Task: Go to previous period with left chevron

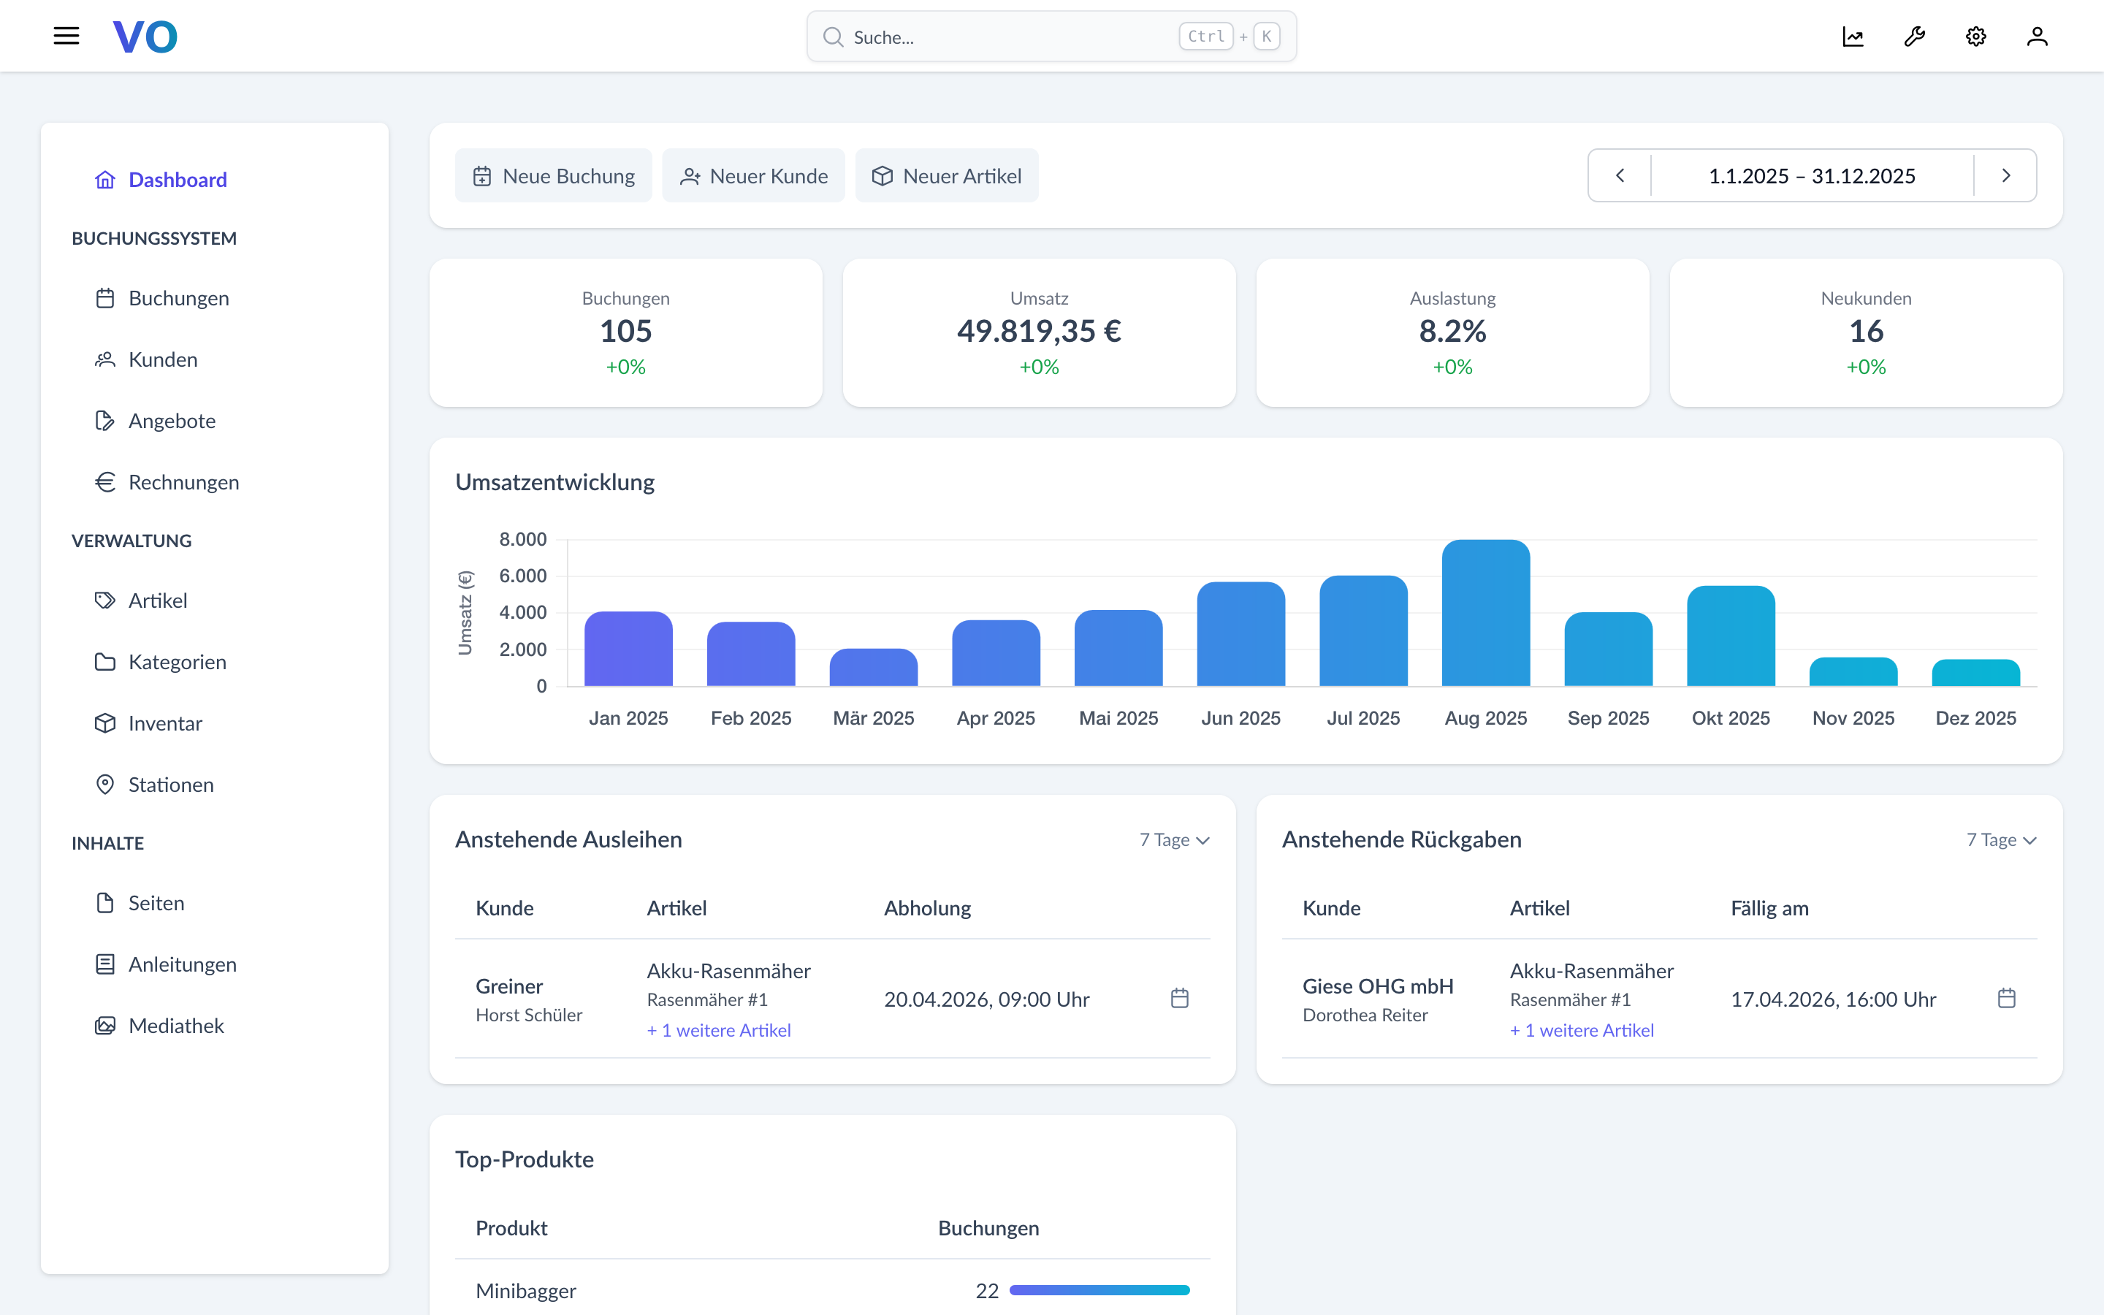Action: pyautogui.click(x=1620, y=175)
